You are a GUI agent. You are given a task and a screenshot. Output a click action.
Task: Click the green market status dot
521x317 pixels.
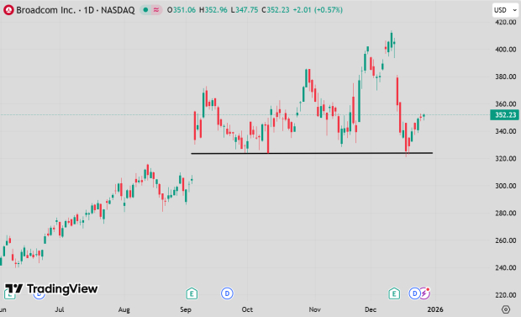pos(145,10)
